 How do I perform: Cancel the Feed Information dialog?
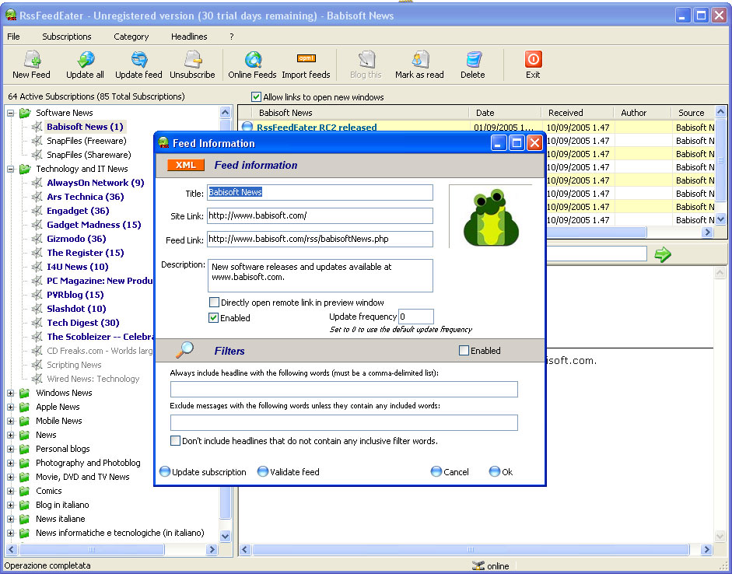point(450,472)
